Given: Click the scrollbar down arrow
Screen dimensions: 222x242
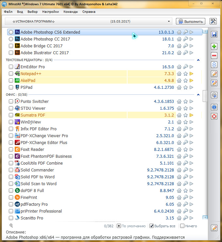Looking at the screenshot, I should tap(205, 218).
